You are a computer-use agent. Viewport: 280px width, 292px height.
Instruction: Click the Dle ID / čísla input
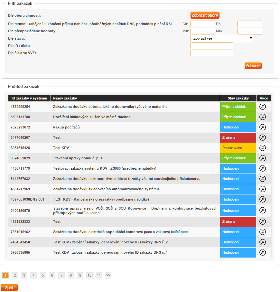click(212, 46)
